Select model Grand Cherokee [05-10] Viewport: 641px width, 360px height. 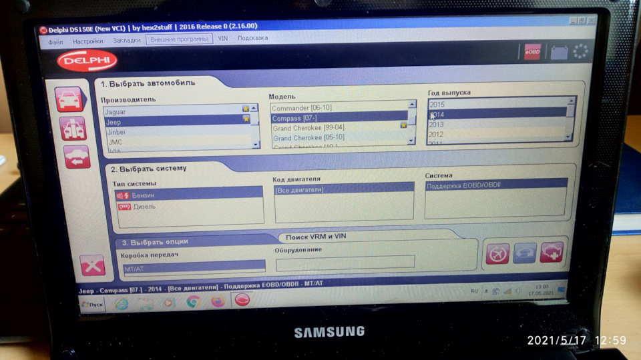coord(339,137)
